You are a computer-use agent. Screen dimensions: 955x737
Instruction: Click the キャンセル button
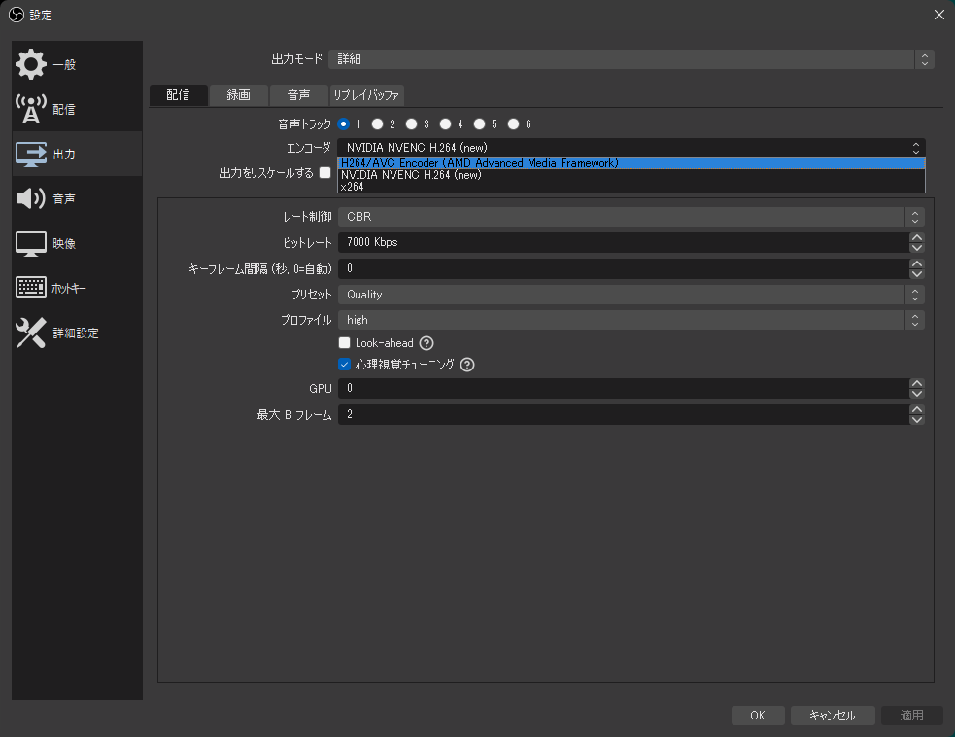[833, 715]
